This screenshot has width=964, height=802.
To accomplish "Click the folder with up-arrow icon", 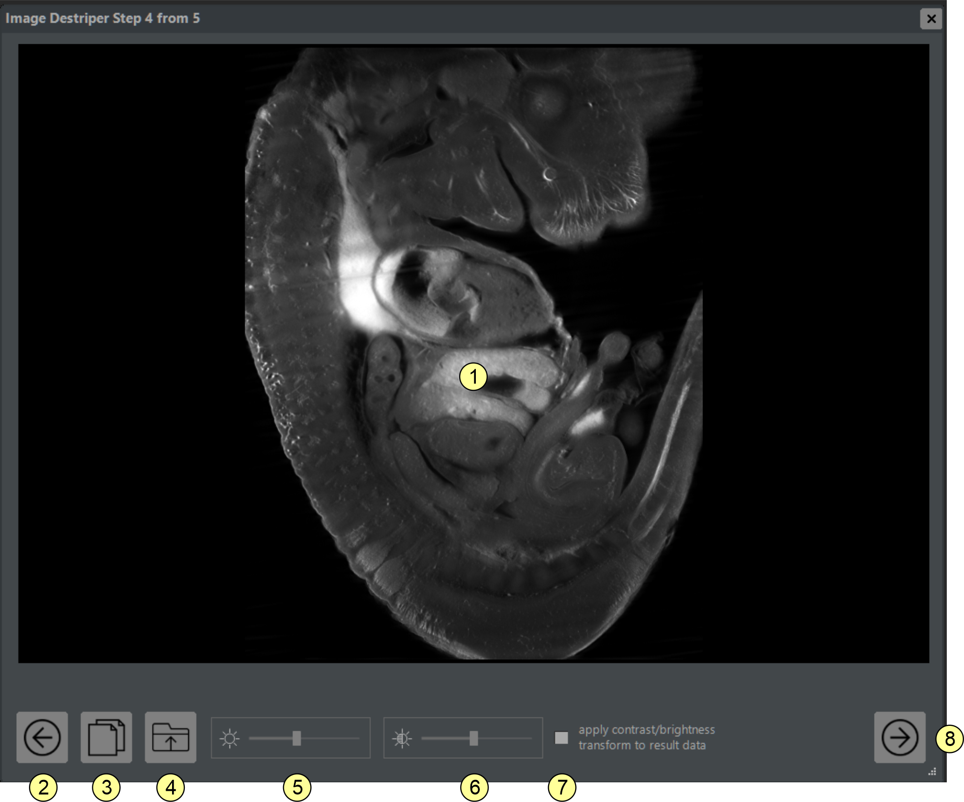I will click(x=170, y=737).
